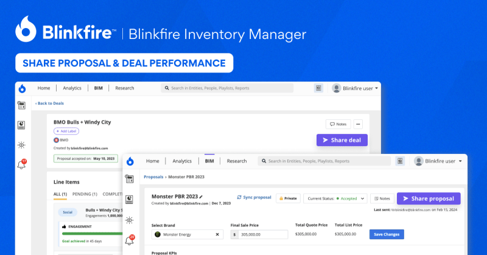Click the Blinkfire flame logo in the back window

tap(22, 88)
